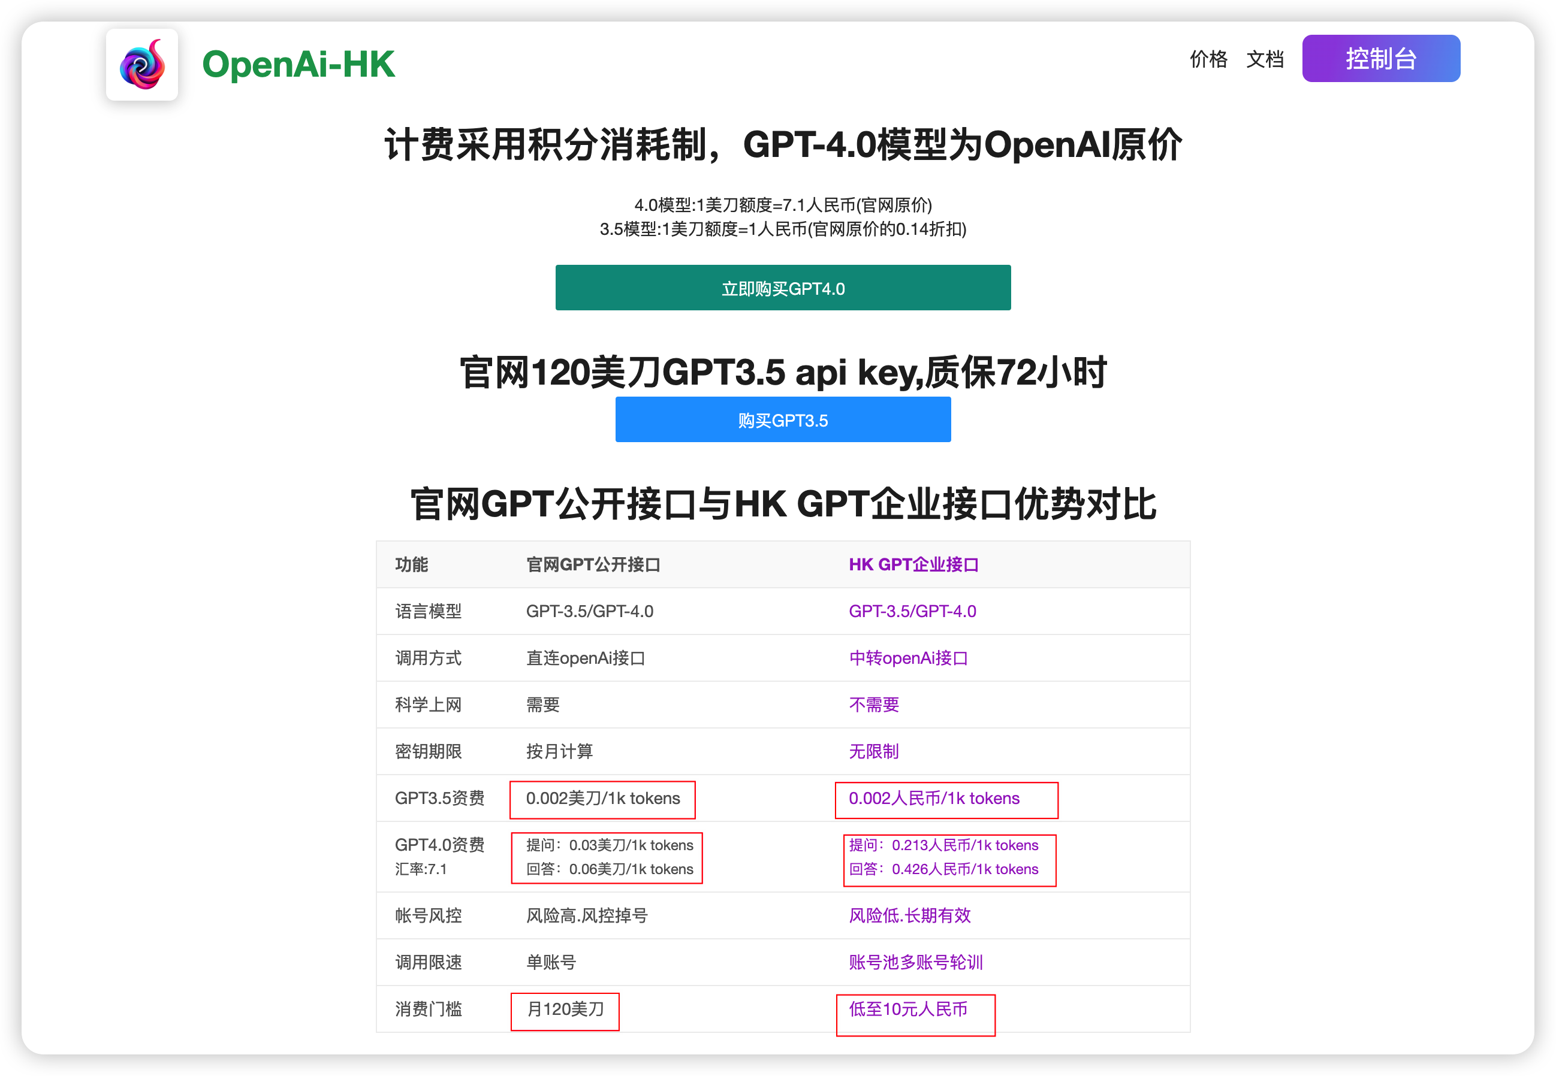Click the 直连openAi接口 cell
Screen dimensions: 1556x1076
(586, 658)
